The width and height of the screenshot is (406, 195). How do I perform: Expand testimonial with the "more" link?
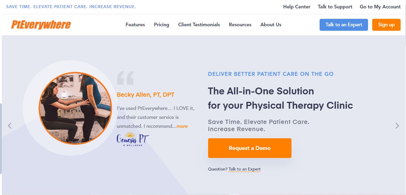tap(182, 126)
